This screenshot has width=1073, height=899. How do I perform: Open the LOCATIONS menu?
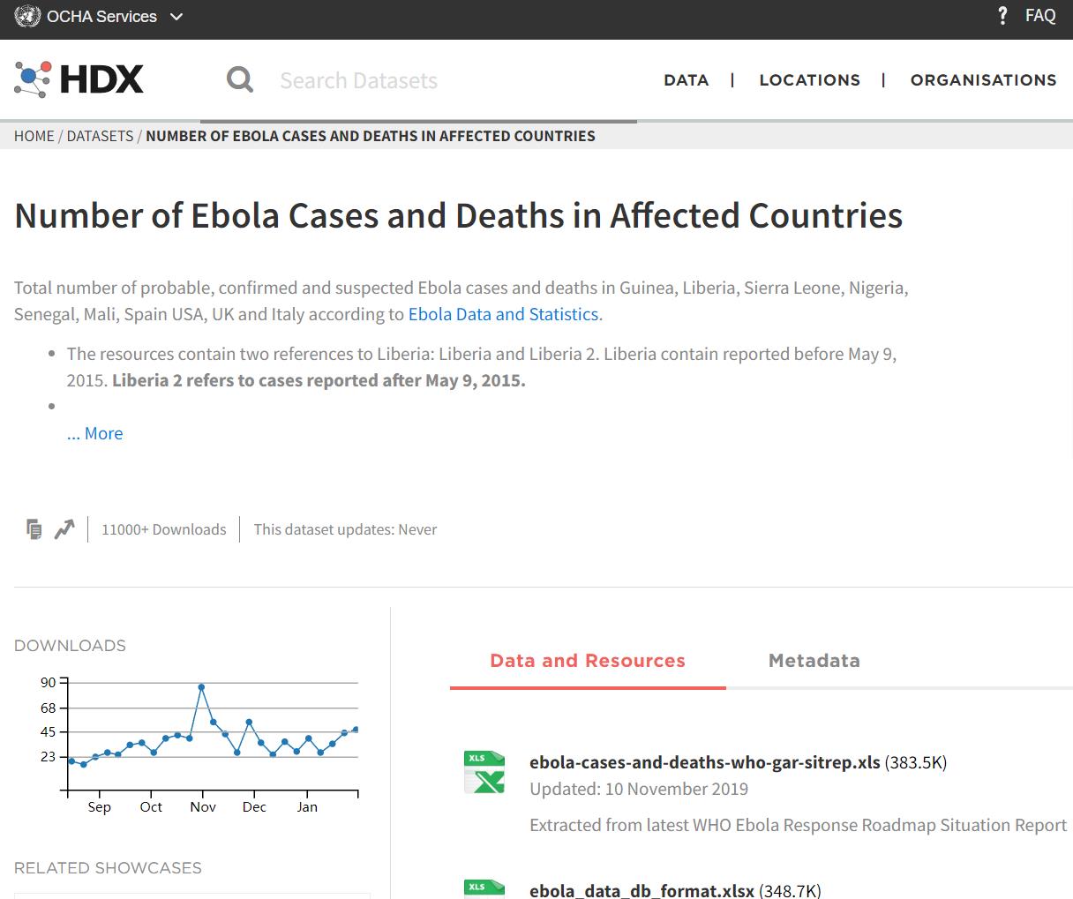pos(809,80)
